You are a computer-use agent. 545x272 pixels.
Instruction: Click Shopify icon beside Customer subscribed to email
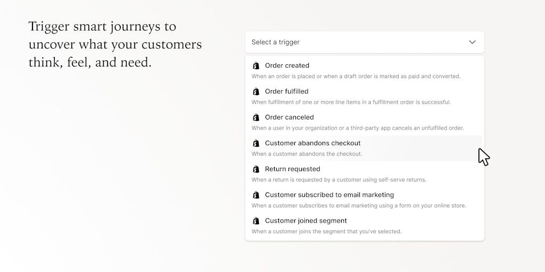click(256, 195)
